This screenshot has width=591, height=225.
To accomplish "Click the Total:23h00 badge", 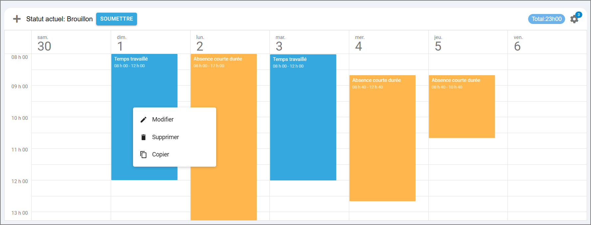I will point(546,19).
